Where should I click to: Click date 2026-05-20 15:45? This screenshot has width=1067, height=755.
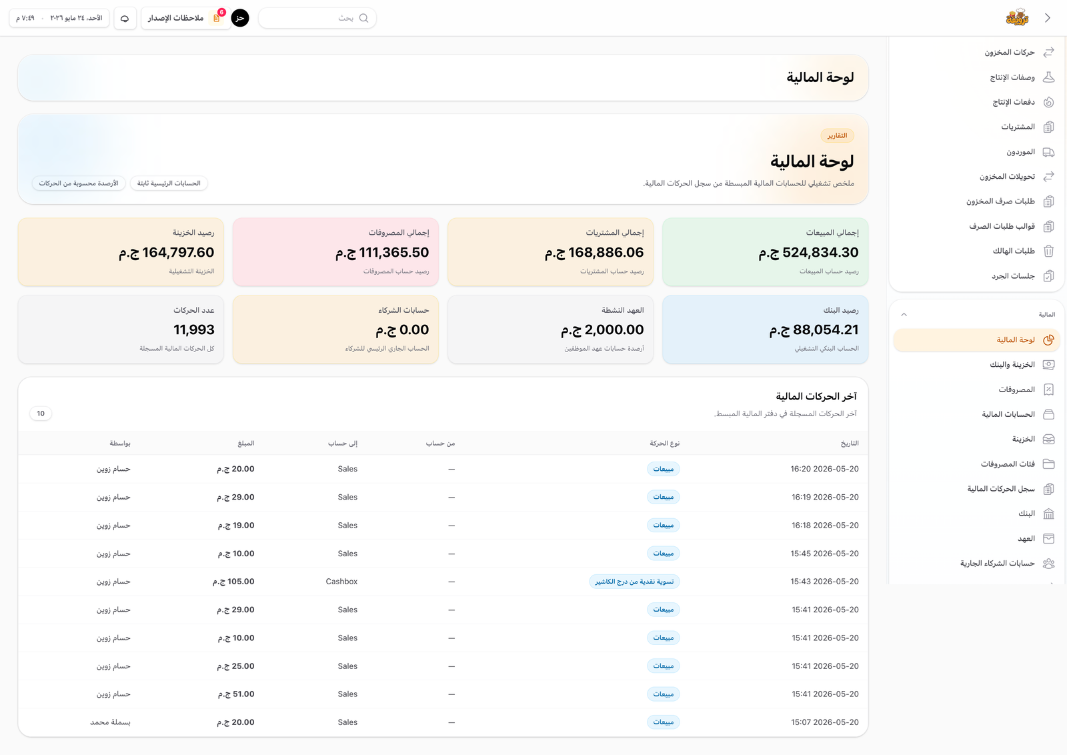click(824, 554)
